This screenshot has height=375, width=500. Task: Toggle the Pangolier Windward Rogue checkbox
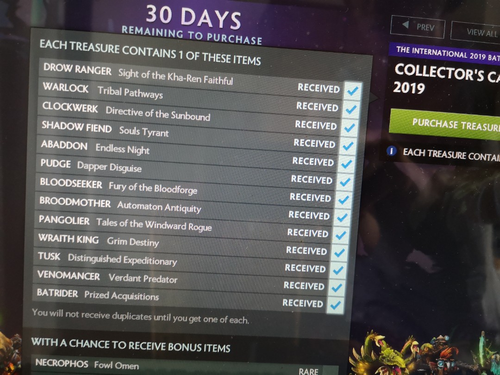pos(341,235)
